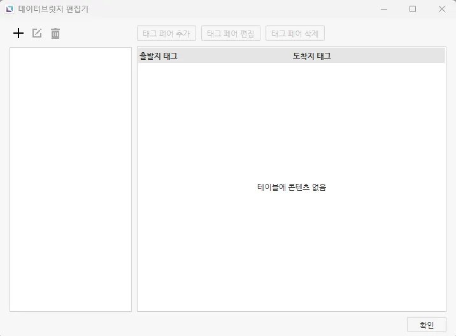Maximize the 데이터브릿지 편집기 window
The height and width of the screenshot is (336, 456).
413,9
